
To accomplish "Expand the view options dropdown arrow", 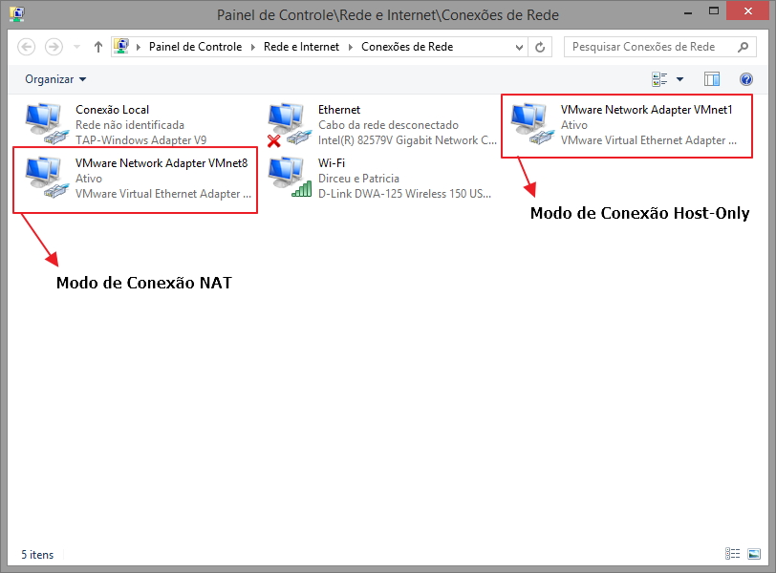I will coord(679,79).
